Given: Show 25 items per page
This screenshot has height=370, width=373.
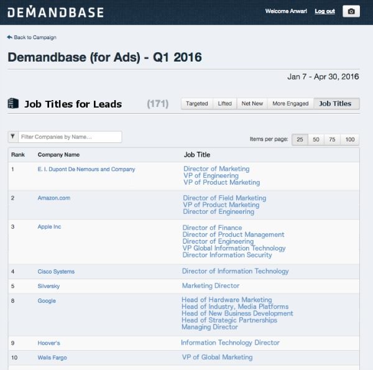Looking at the screenshot, I should 300,139.
